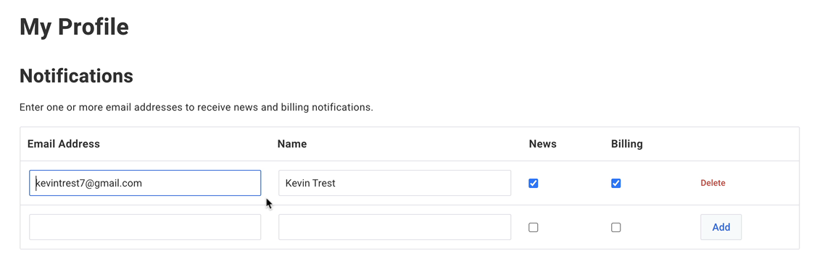The image size is (817, 269).
Task: Click the Notifications section heading
Action: coord(76,77)
